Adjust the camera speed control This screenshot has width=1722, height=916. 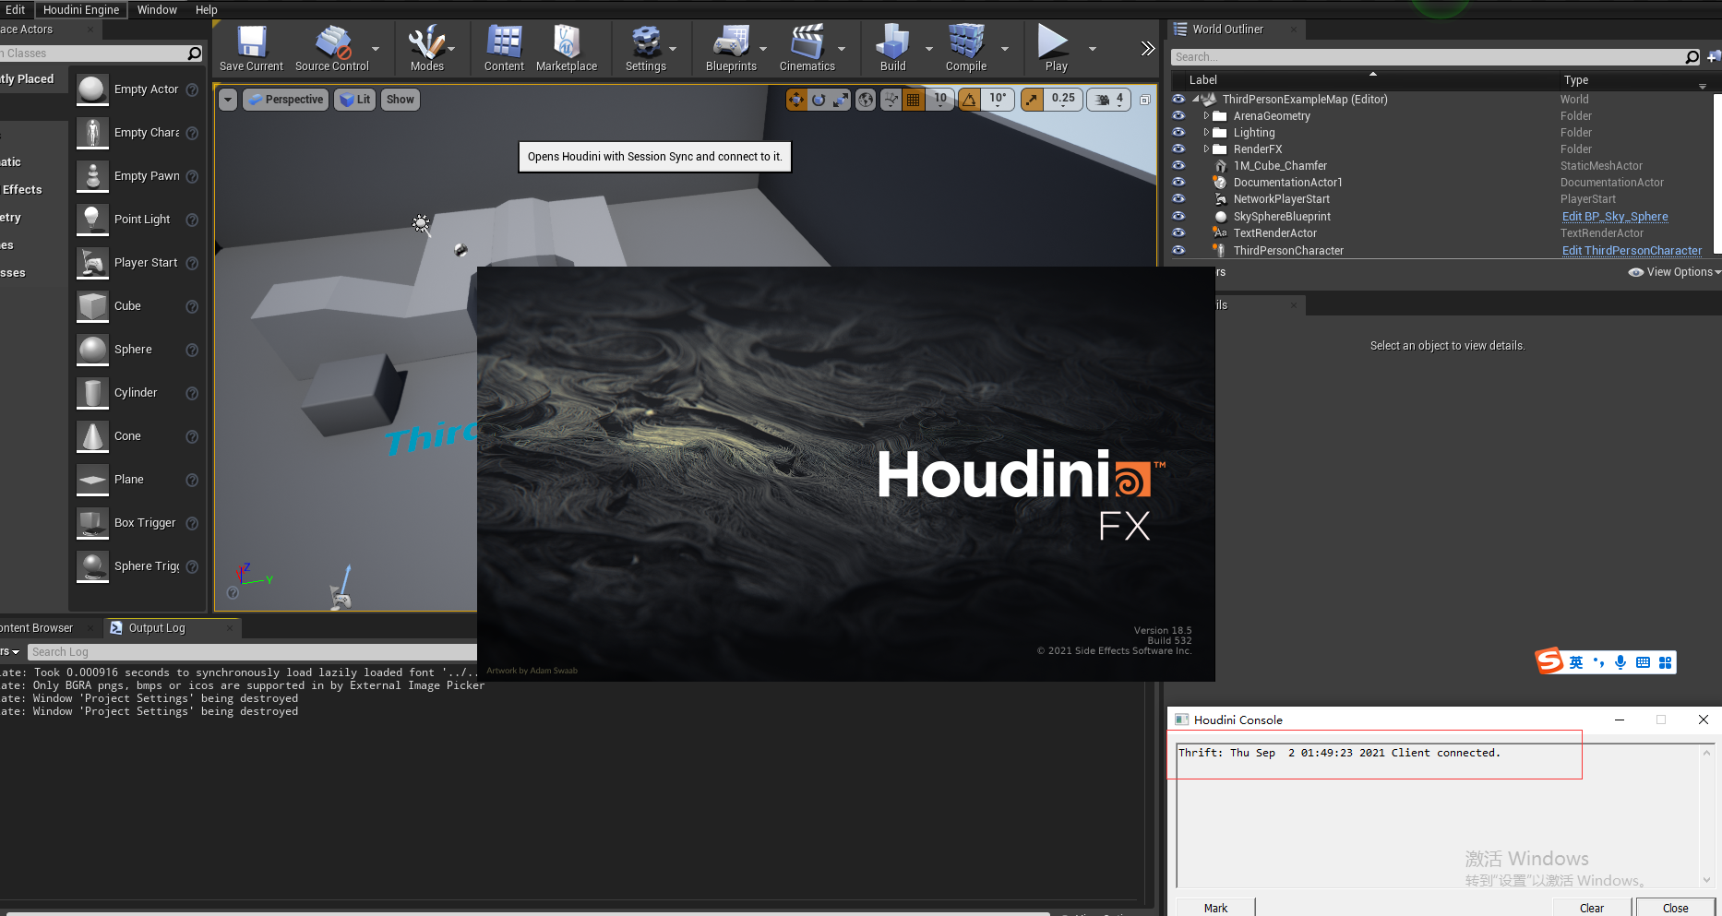pyautogui.click(x=1108, y=99)
